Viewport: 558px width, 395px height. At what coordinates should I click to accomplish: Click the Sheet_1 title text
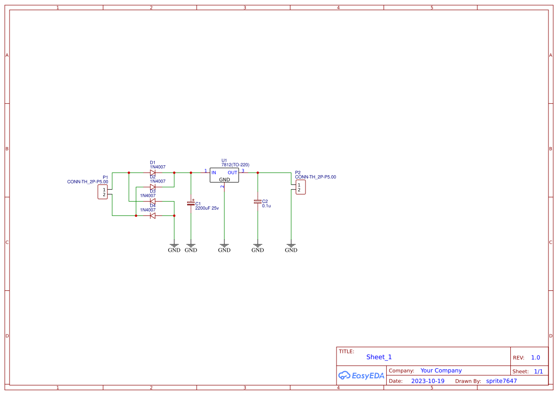[379, 357]
